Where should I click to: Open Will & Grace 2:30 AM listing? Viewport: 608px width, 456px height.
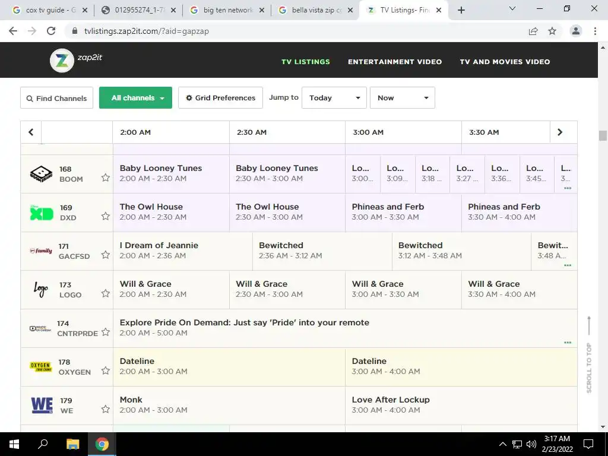tap(287, 290)
